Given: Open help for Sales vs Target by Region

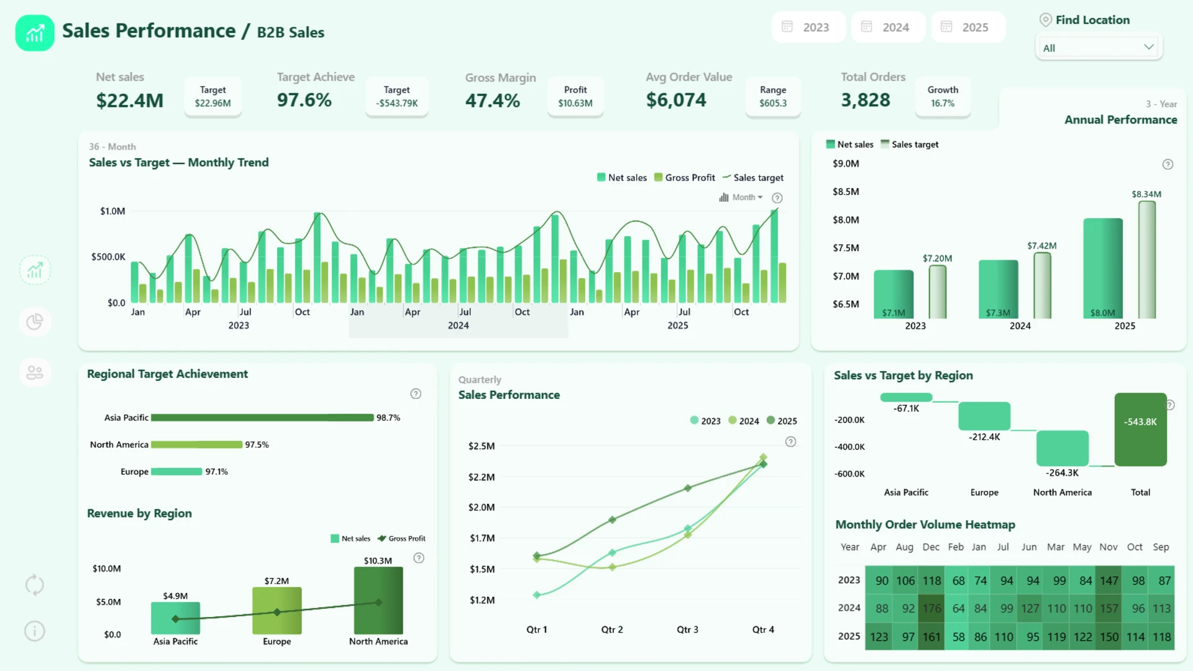Looking at the screenshot, I should coord(1170,405).
